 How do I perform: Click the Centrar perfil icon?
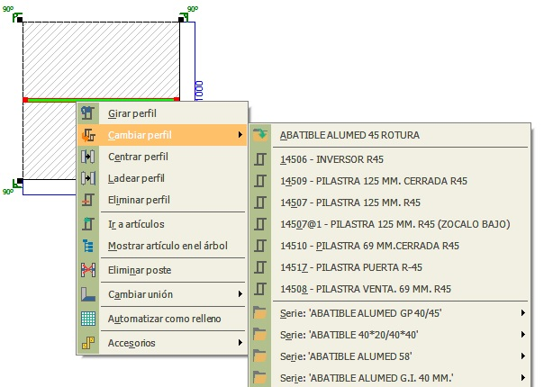pos(88,157)
